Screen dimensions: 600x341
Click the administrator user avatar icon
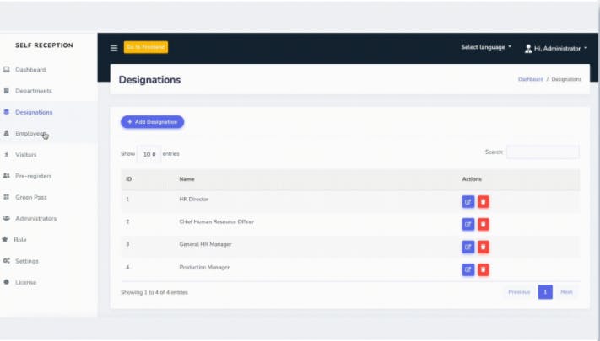point(528,49)
